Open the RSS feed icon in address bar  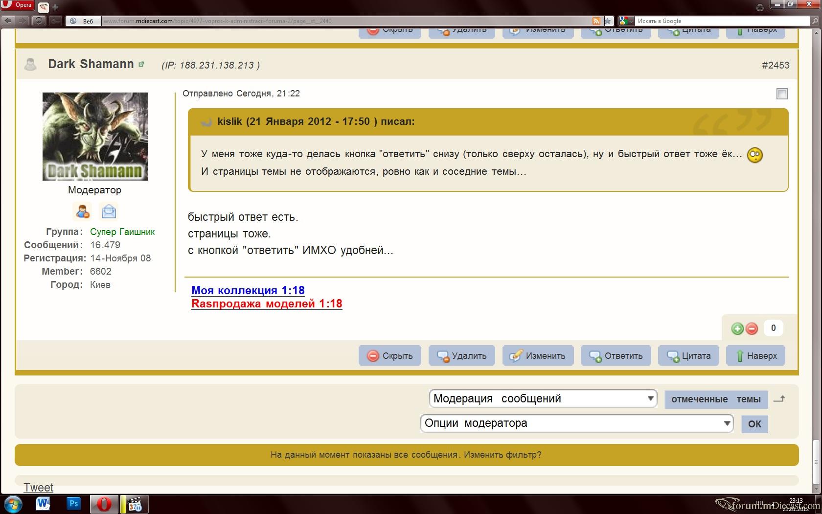coord(596,21)
